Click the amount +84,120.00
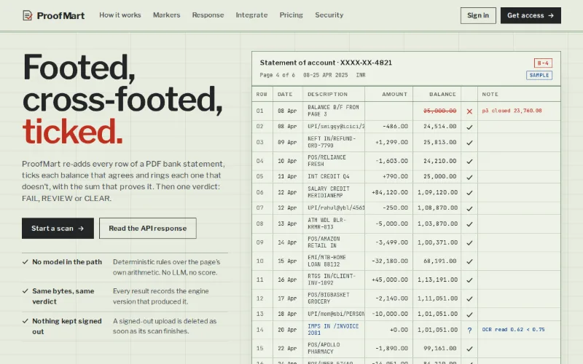 [x=390, y=192]
